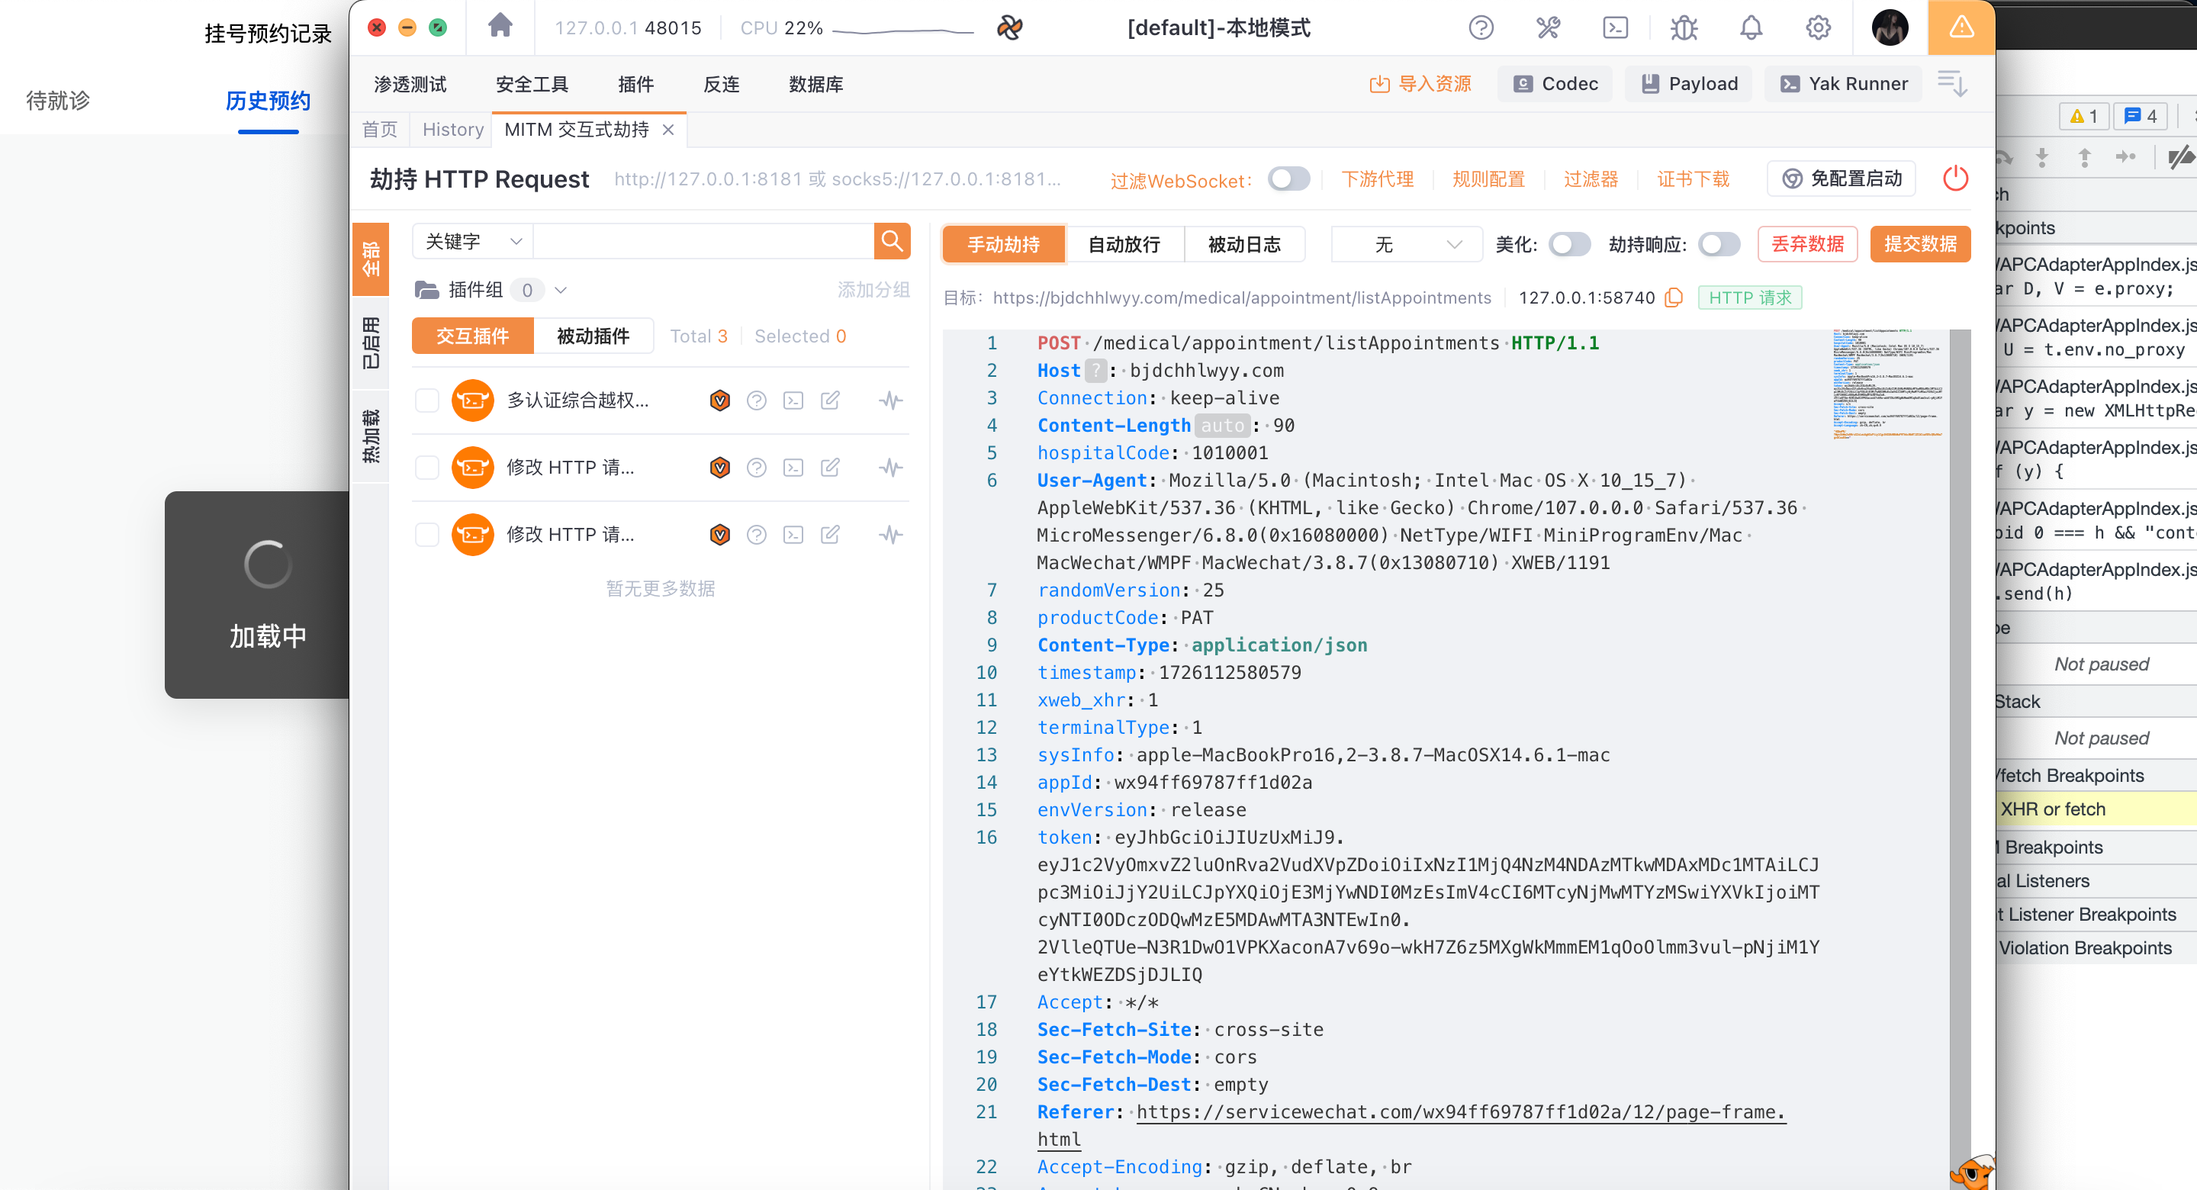The image size is (2197, 1190).
Task: Click edit icon on 多认证综合越权 plugin row
Action: click(830, 400)
